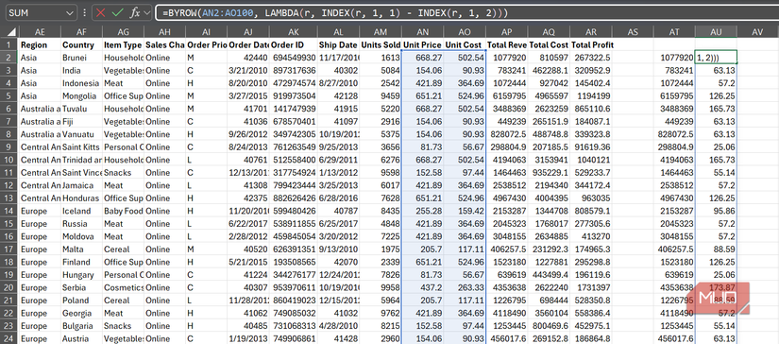Select Unit Price value 255.28
Viewport: 779px width, 344px height.
[x=423, y=211]
